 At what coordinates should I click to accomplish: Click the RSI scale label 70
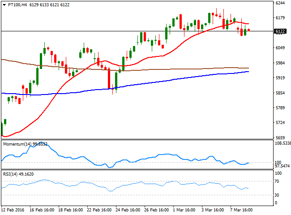tap(277, 181)
